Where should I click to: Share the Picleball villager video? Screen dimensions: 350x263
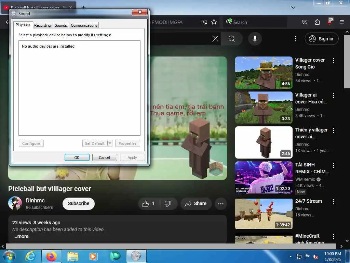point(196,203)
